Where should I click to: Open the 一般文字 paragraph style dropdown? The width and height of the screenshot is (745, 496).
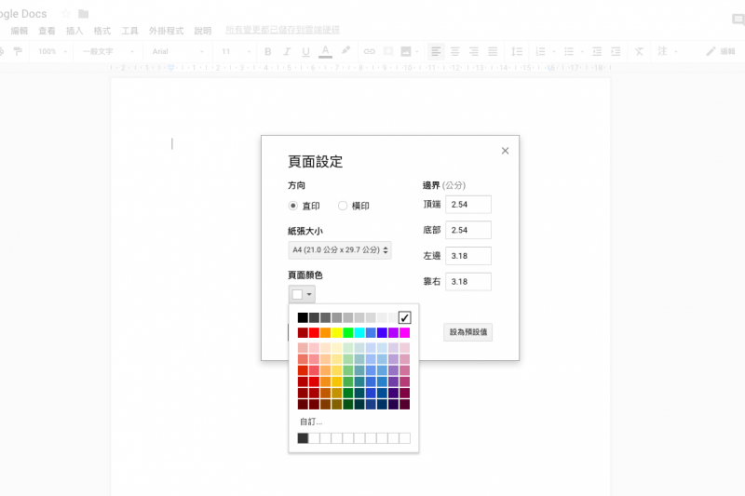[x=108, y=51]
